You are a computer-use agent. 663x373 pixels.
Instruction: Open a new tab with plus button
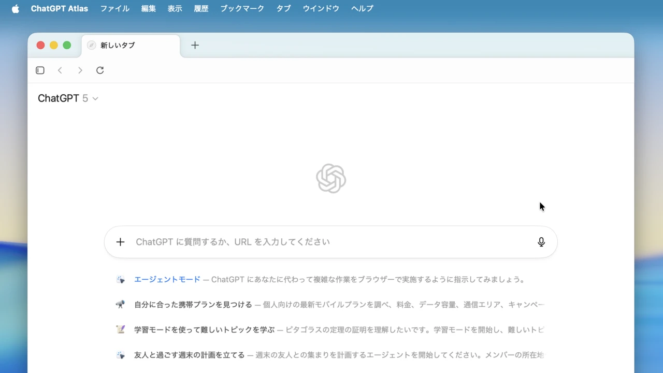[195, 45]
